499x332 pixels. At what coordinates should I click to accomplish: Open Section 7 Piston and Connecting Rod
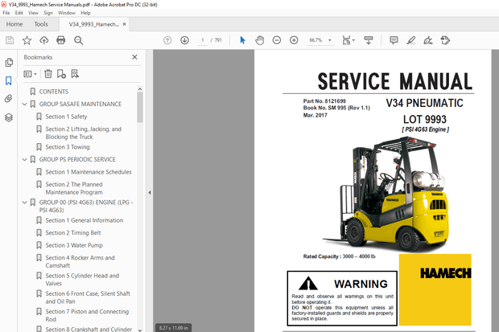(x=87, y=315)
